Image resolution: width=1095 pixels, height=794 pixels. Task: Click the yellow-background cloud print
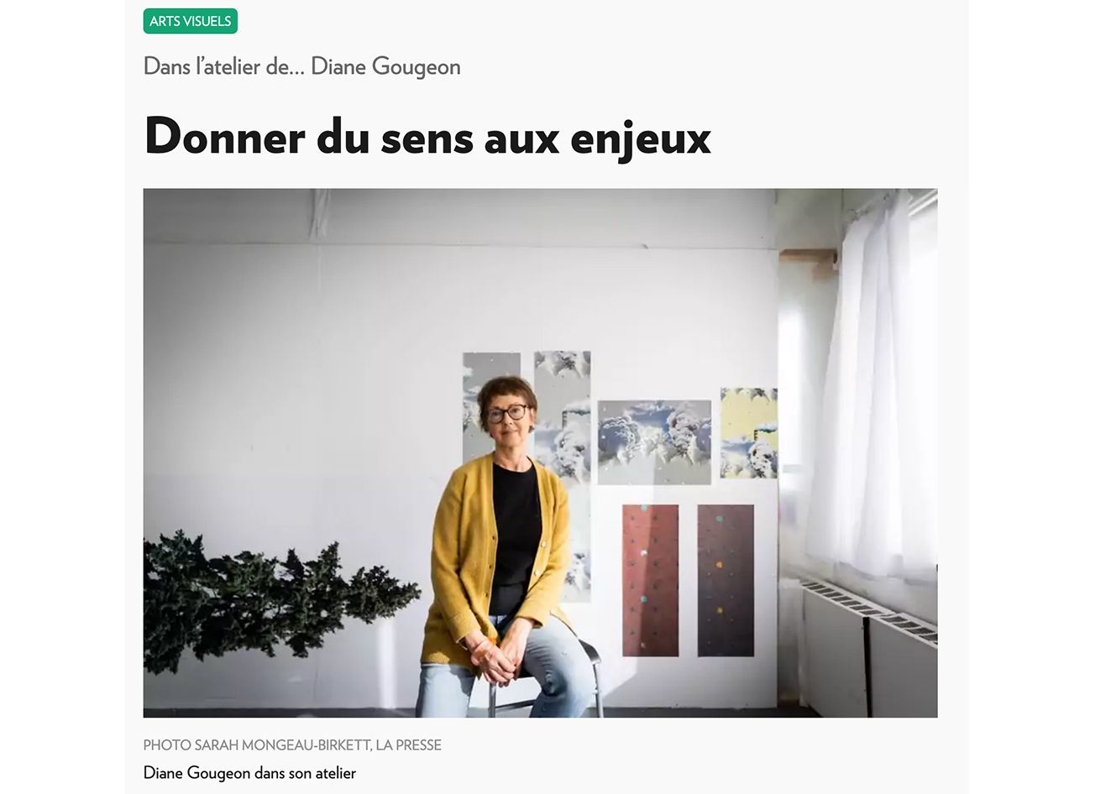(x=748, y=433)
